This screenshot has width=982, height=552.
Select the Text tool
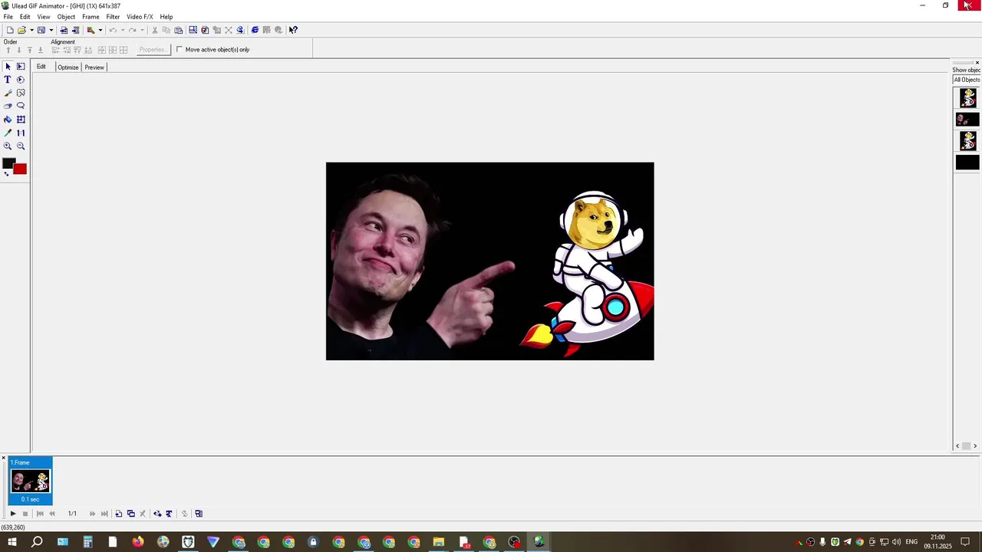8,80
